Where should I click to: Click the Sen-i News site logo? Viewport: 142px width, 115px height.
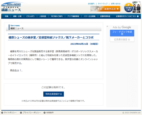(11, 7)
